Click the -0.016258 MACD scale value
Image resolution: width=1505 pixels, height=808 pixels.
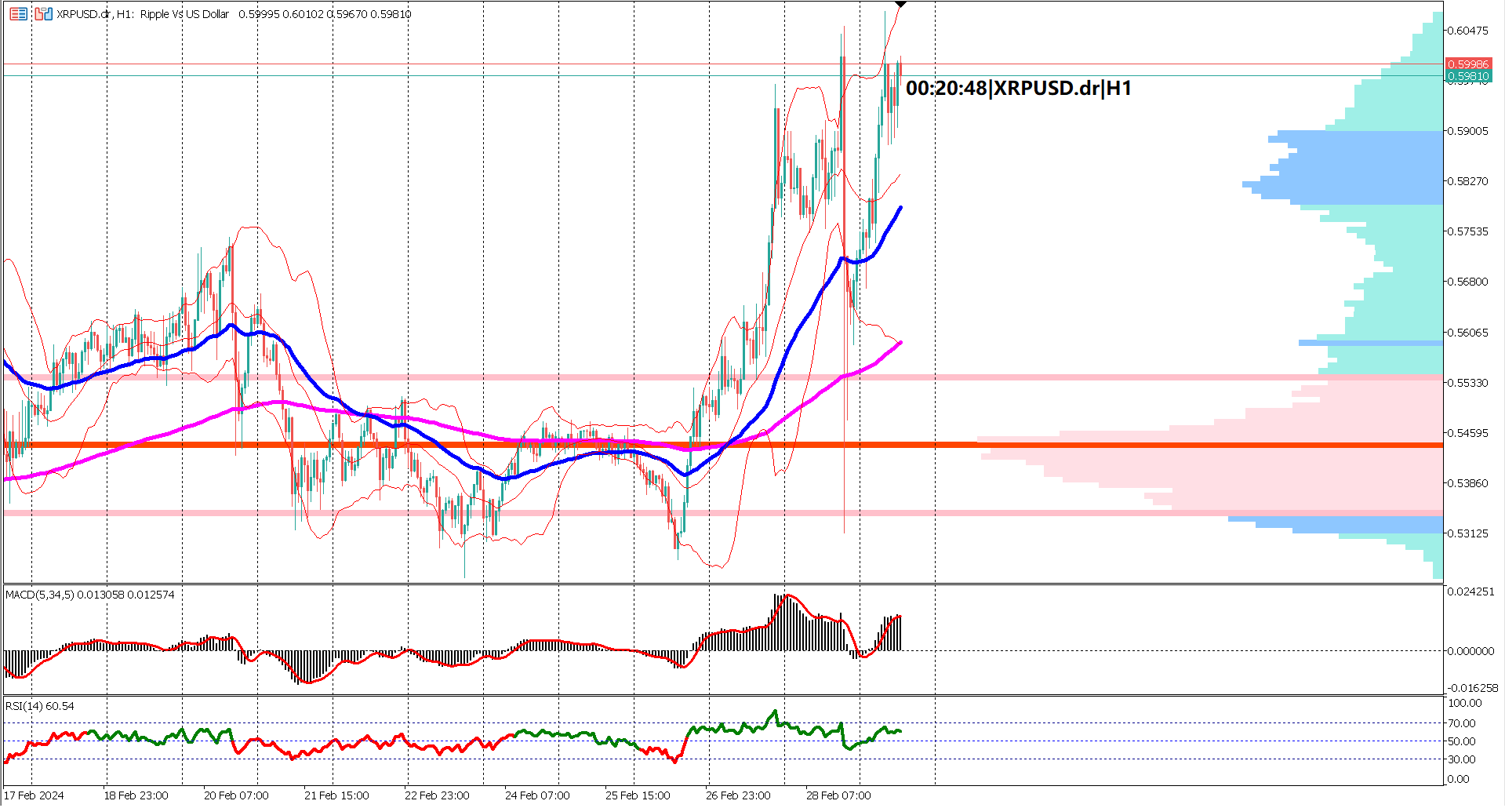click(x=1471, y=688)
